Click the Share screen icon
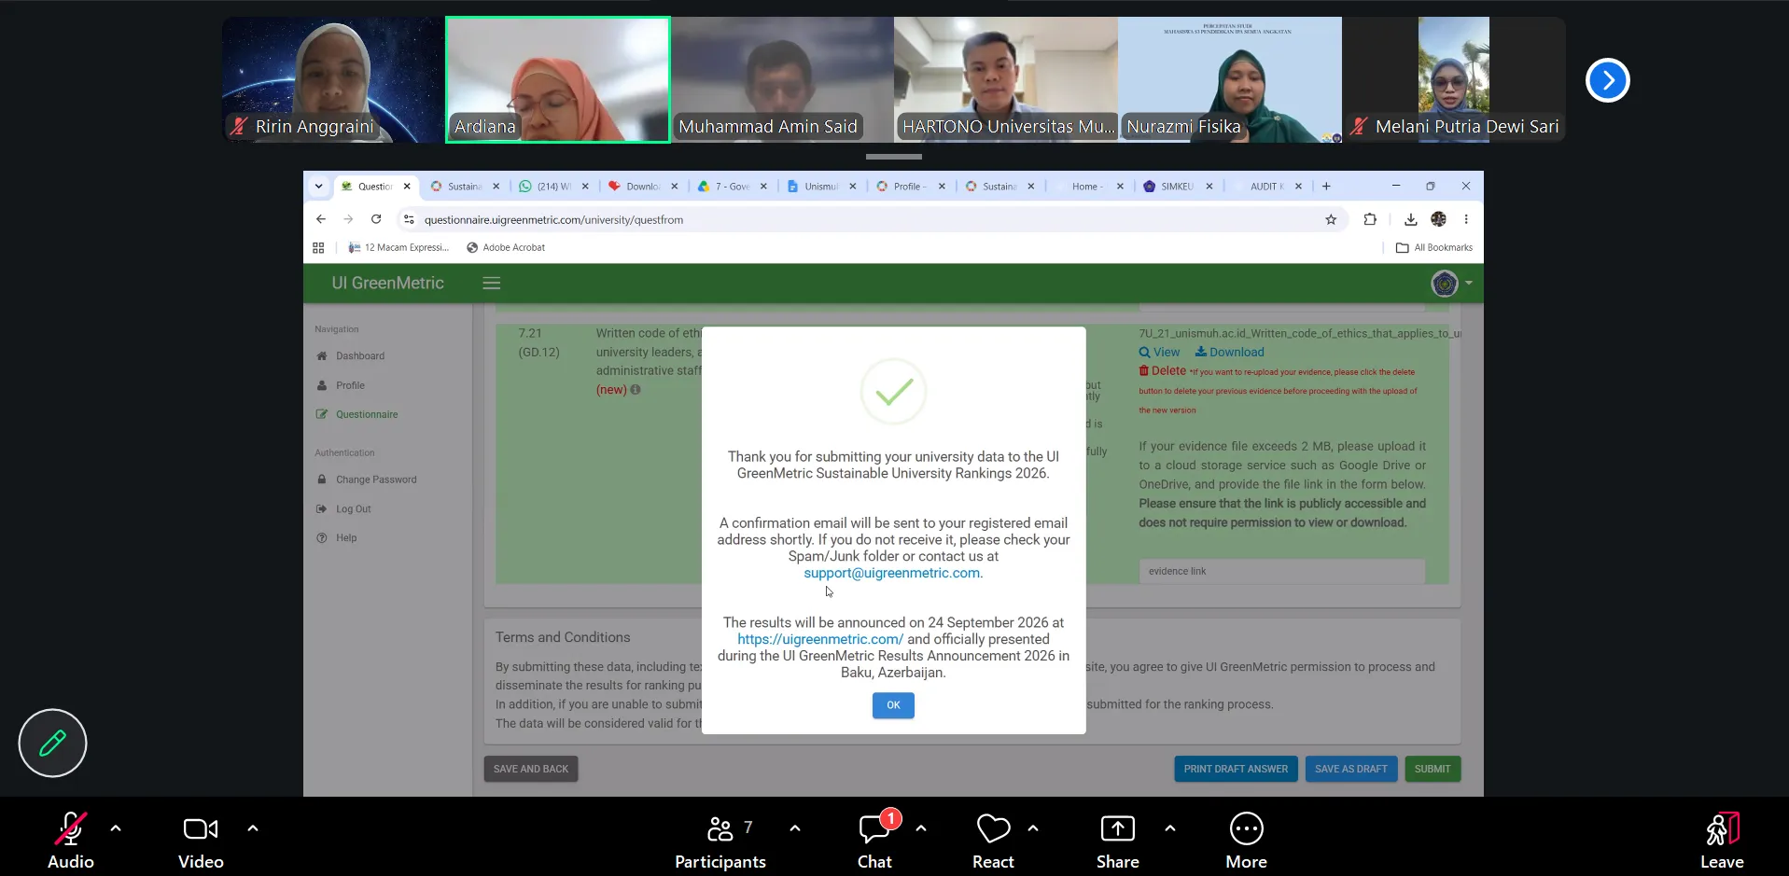This screenshot has height=876, width=1789. pos(1118,828)
